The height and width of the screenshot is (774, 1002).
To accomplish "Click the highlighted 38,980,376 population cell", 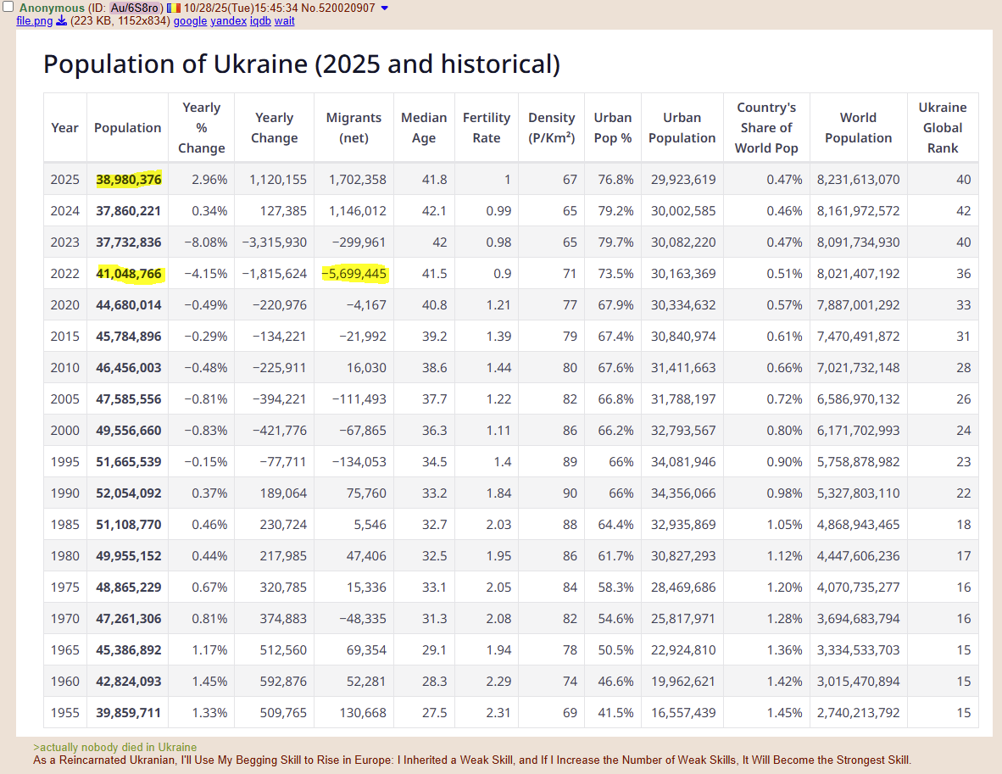I will [128, 180].
